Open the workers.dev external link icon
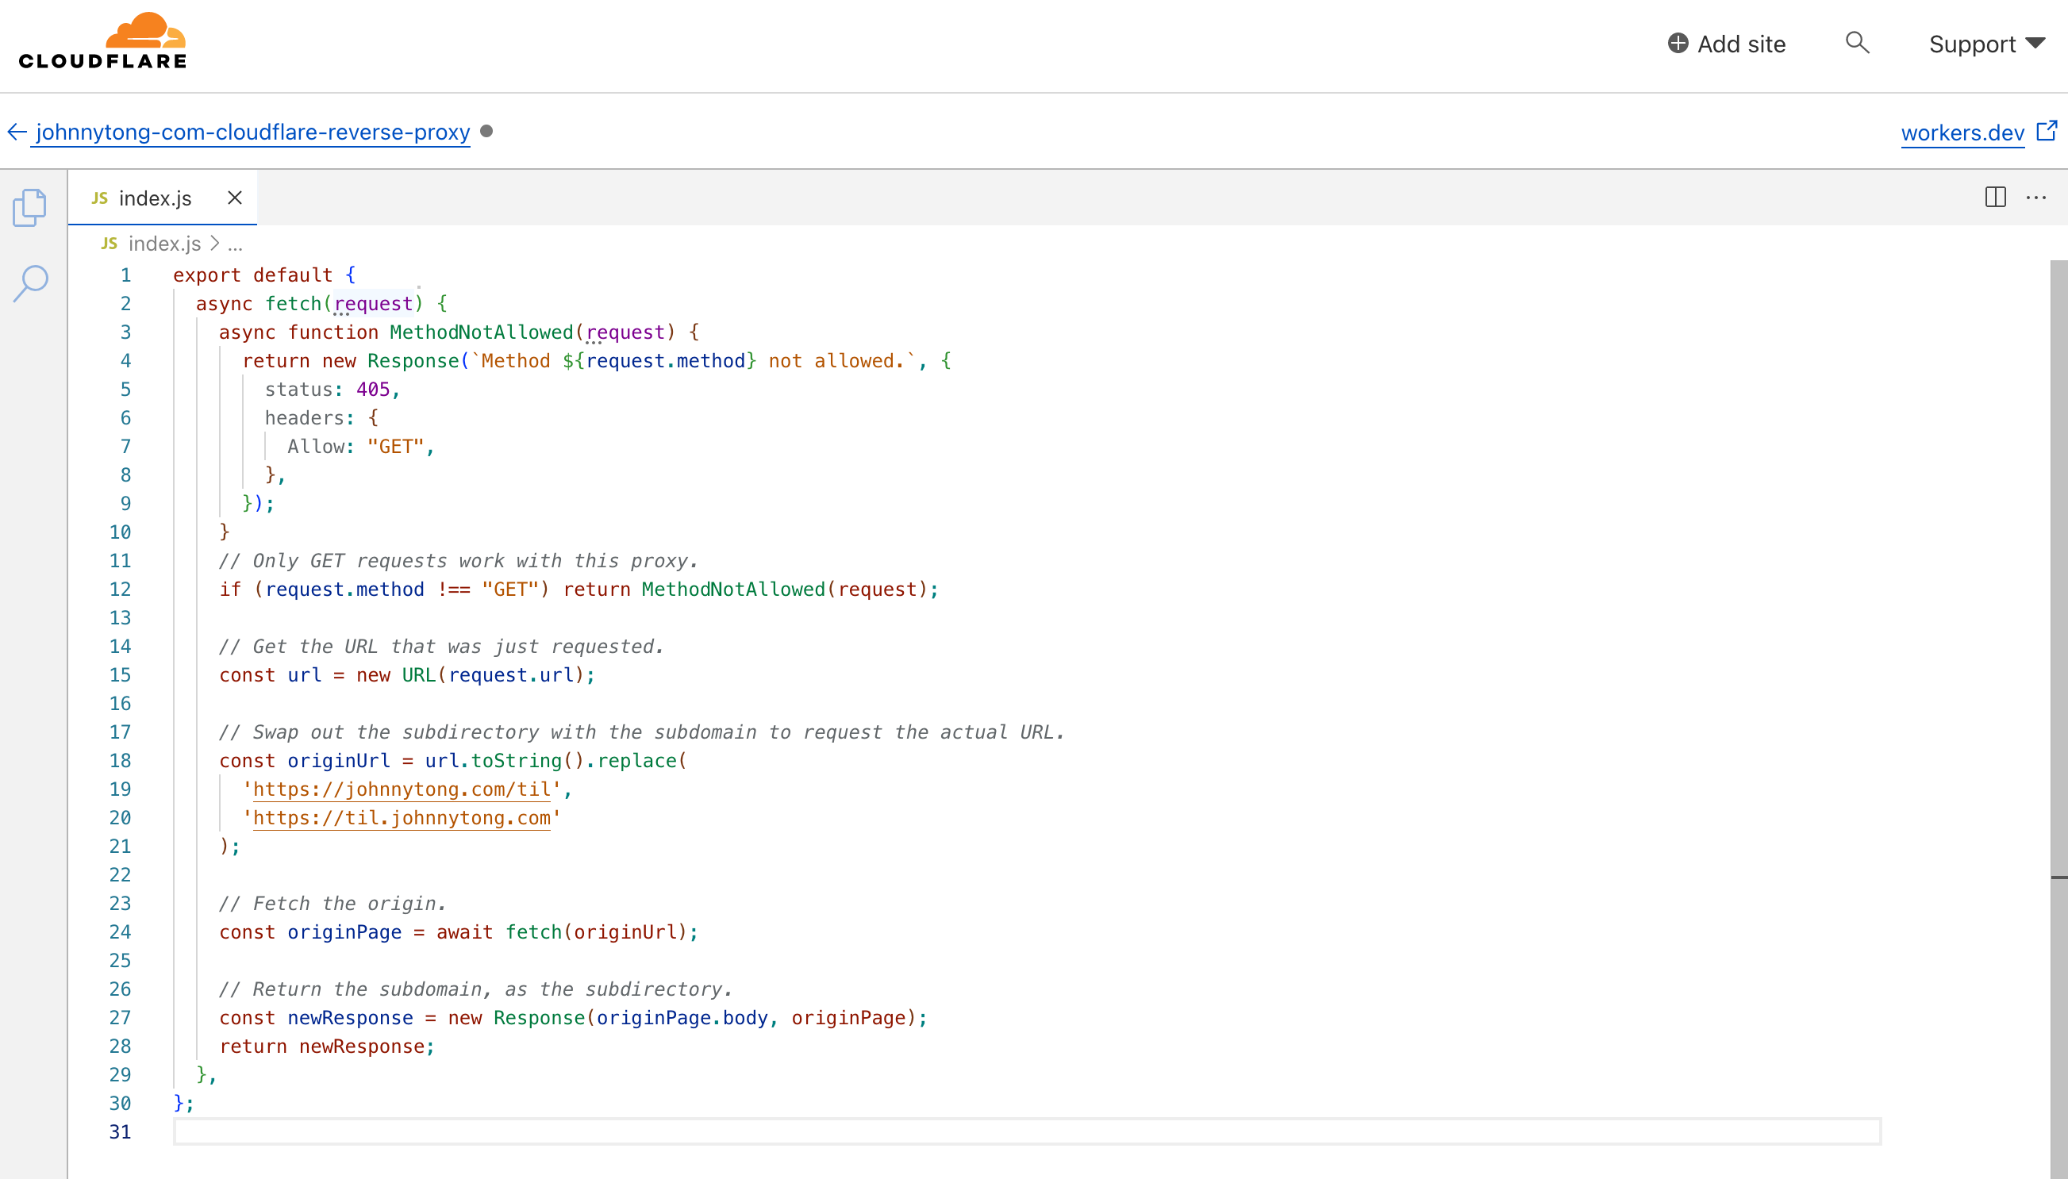 pos(2047,131)
